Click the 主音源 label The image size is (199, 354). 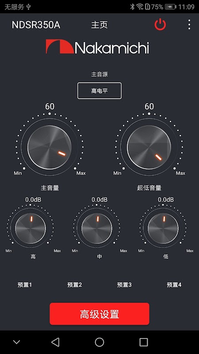coord(99,74)
